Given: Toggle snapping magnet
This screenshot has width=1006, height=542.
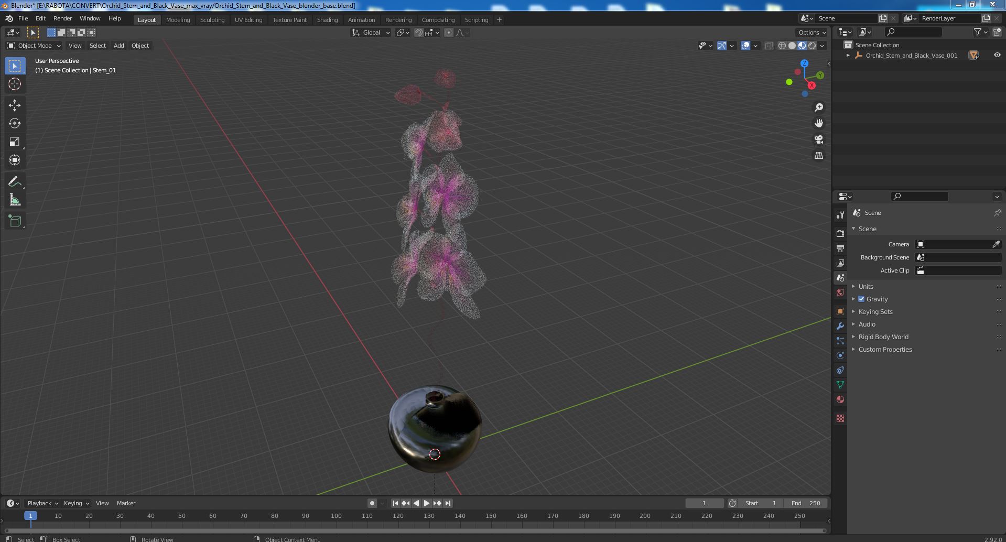Looking at the screenshot, I should 419,32.
